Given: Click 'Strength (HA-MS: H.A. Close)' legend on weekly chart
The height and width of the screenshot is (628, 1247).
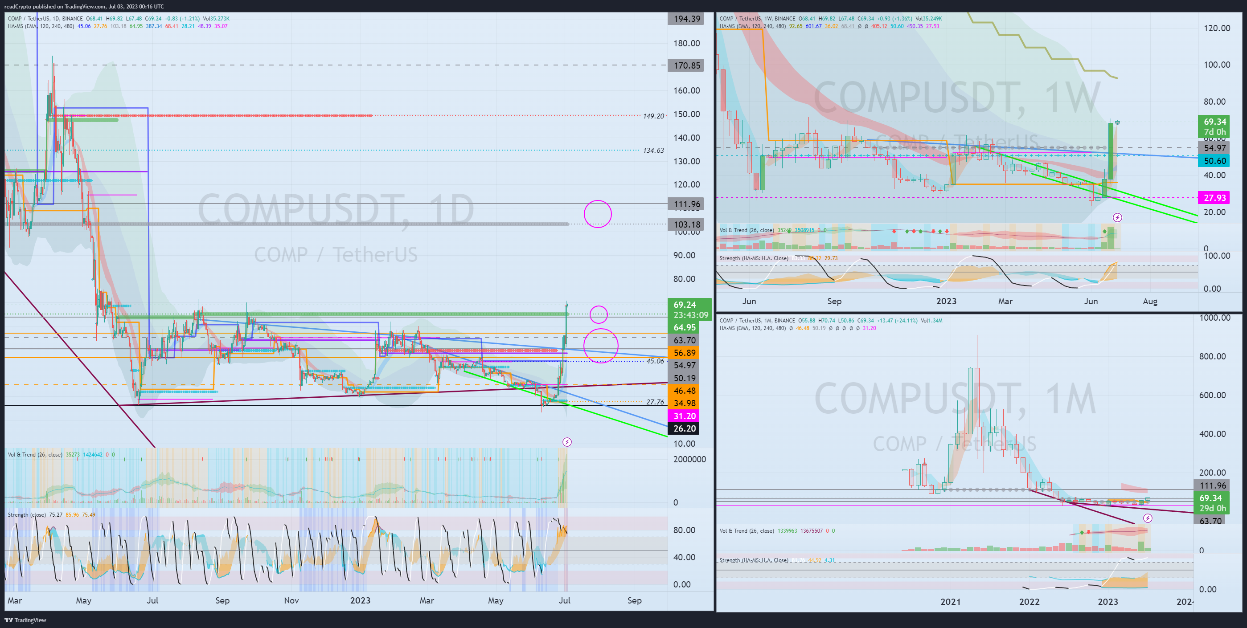Looking at the screenshot, I should click(754, 258).
